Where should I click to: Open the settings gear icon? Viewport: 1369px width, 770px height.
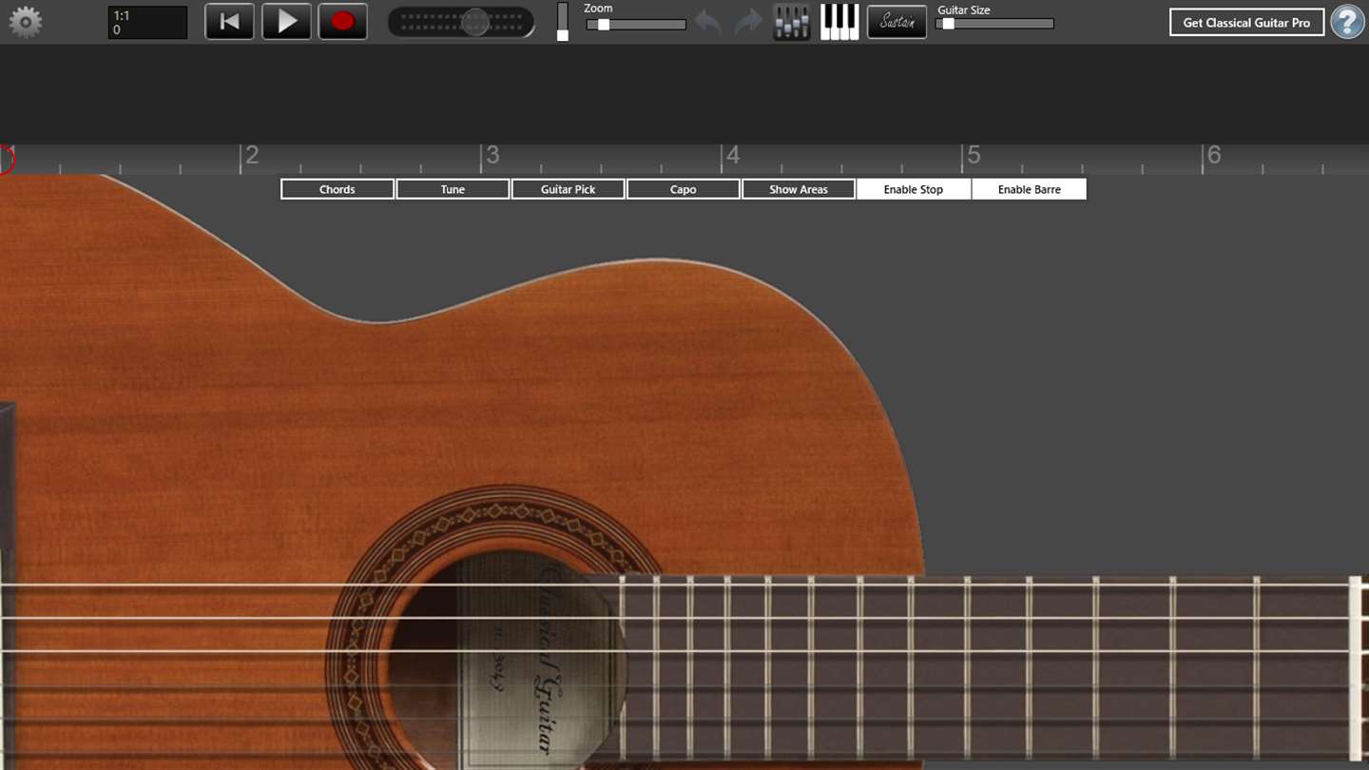coord(25,22)
